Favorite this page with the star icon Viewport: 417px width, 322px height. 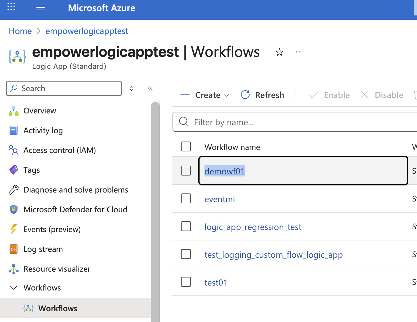(280, 52)
